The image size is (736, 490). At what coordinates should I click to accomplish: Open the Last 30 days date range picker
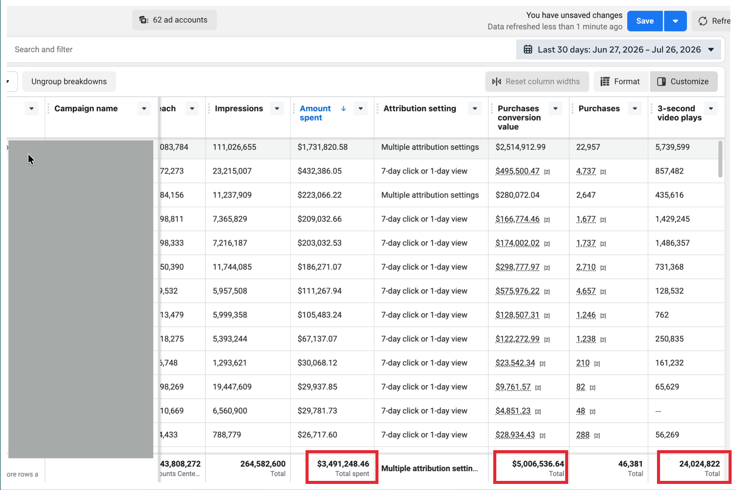tap(619, 50)
